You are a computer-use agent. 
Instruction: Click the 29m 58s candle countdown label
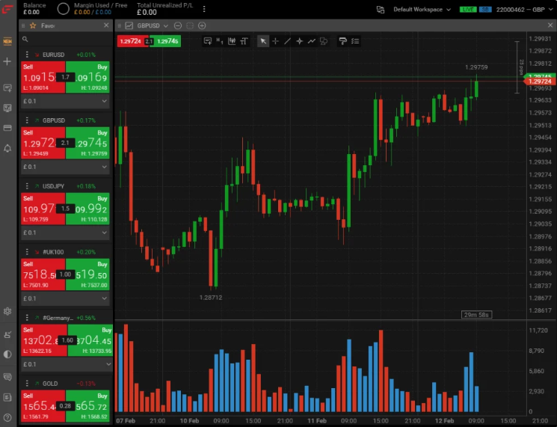(x=476, y=314)
